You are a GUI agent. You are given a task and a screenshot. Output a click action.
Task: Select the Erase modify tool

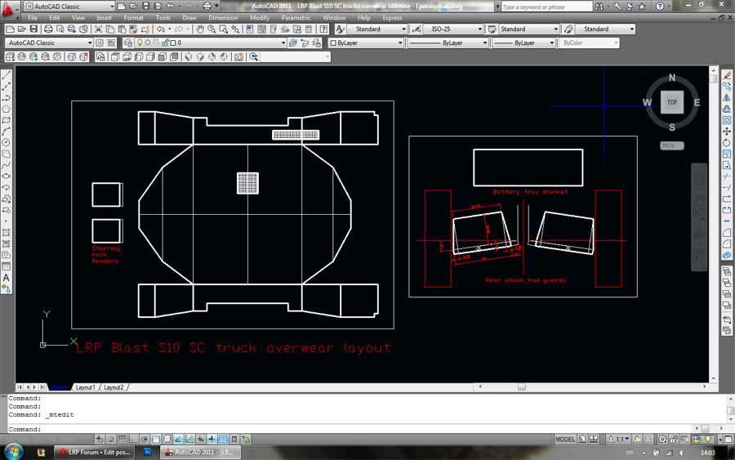(x=727, y=75)
